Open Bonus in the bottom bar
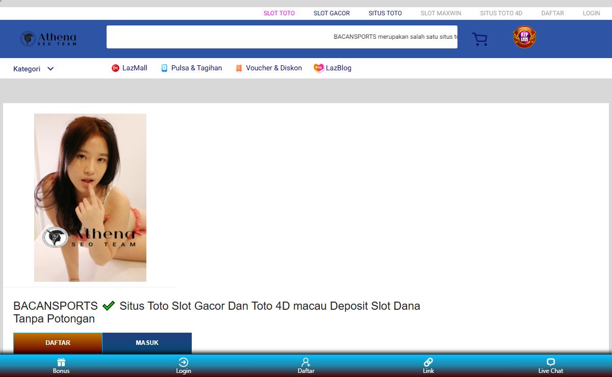 (61, 366)
